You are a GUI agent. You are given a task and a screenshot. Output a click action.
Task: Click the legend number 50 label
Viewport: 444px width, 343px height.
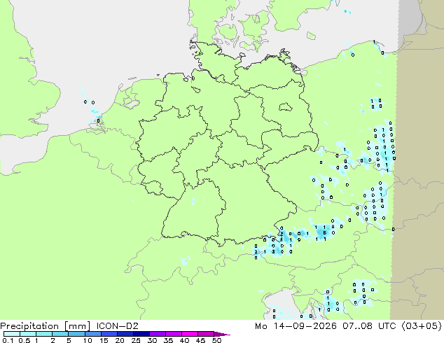[217, 340]
